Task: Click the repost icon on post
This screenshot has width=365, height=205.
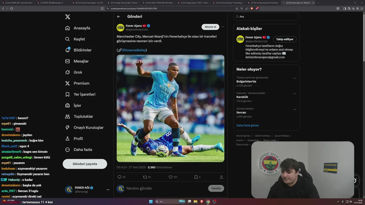Action: (x=145, y=177)
